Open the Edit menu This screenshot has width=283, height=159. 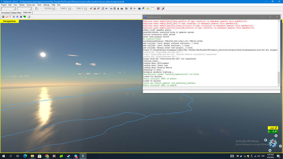(10, 5)
